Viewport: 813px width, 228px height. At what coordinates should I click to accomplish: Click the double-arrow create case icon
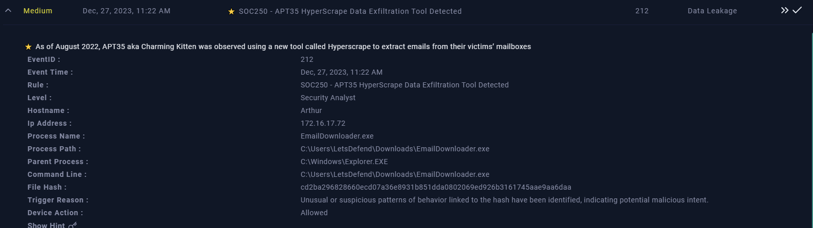click(784, 10)
